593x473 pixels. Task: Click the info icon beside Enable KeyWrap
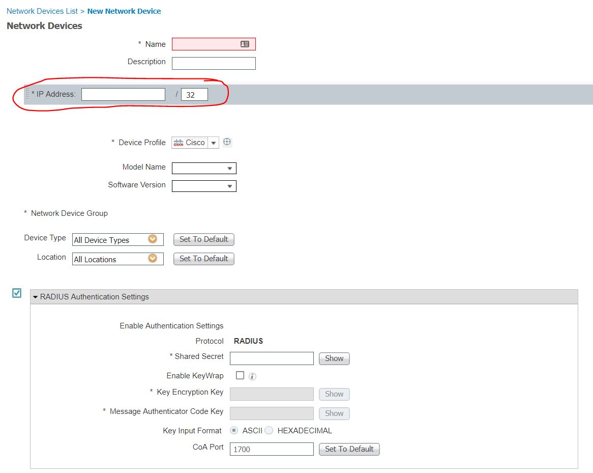(x=252, y=376)
